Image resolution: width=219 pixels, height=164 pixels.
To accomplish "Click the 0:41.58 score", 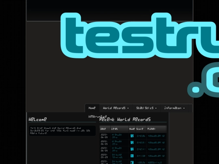I will coord(141,156).
